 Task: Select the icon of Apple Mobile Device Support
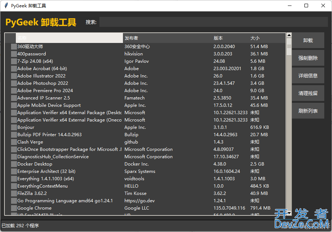tap(14, 105)
